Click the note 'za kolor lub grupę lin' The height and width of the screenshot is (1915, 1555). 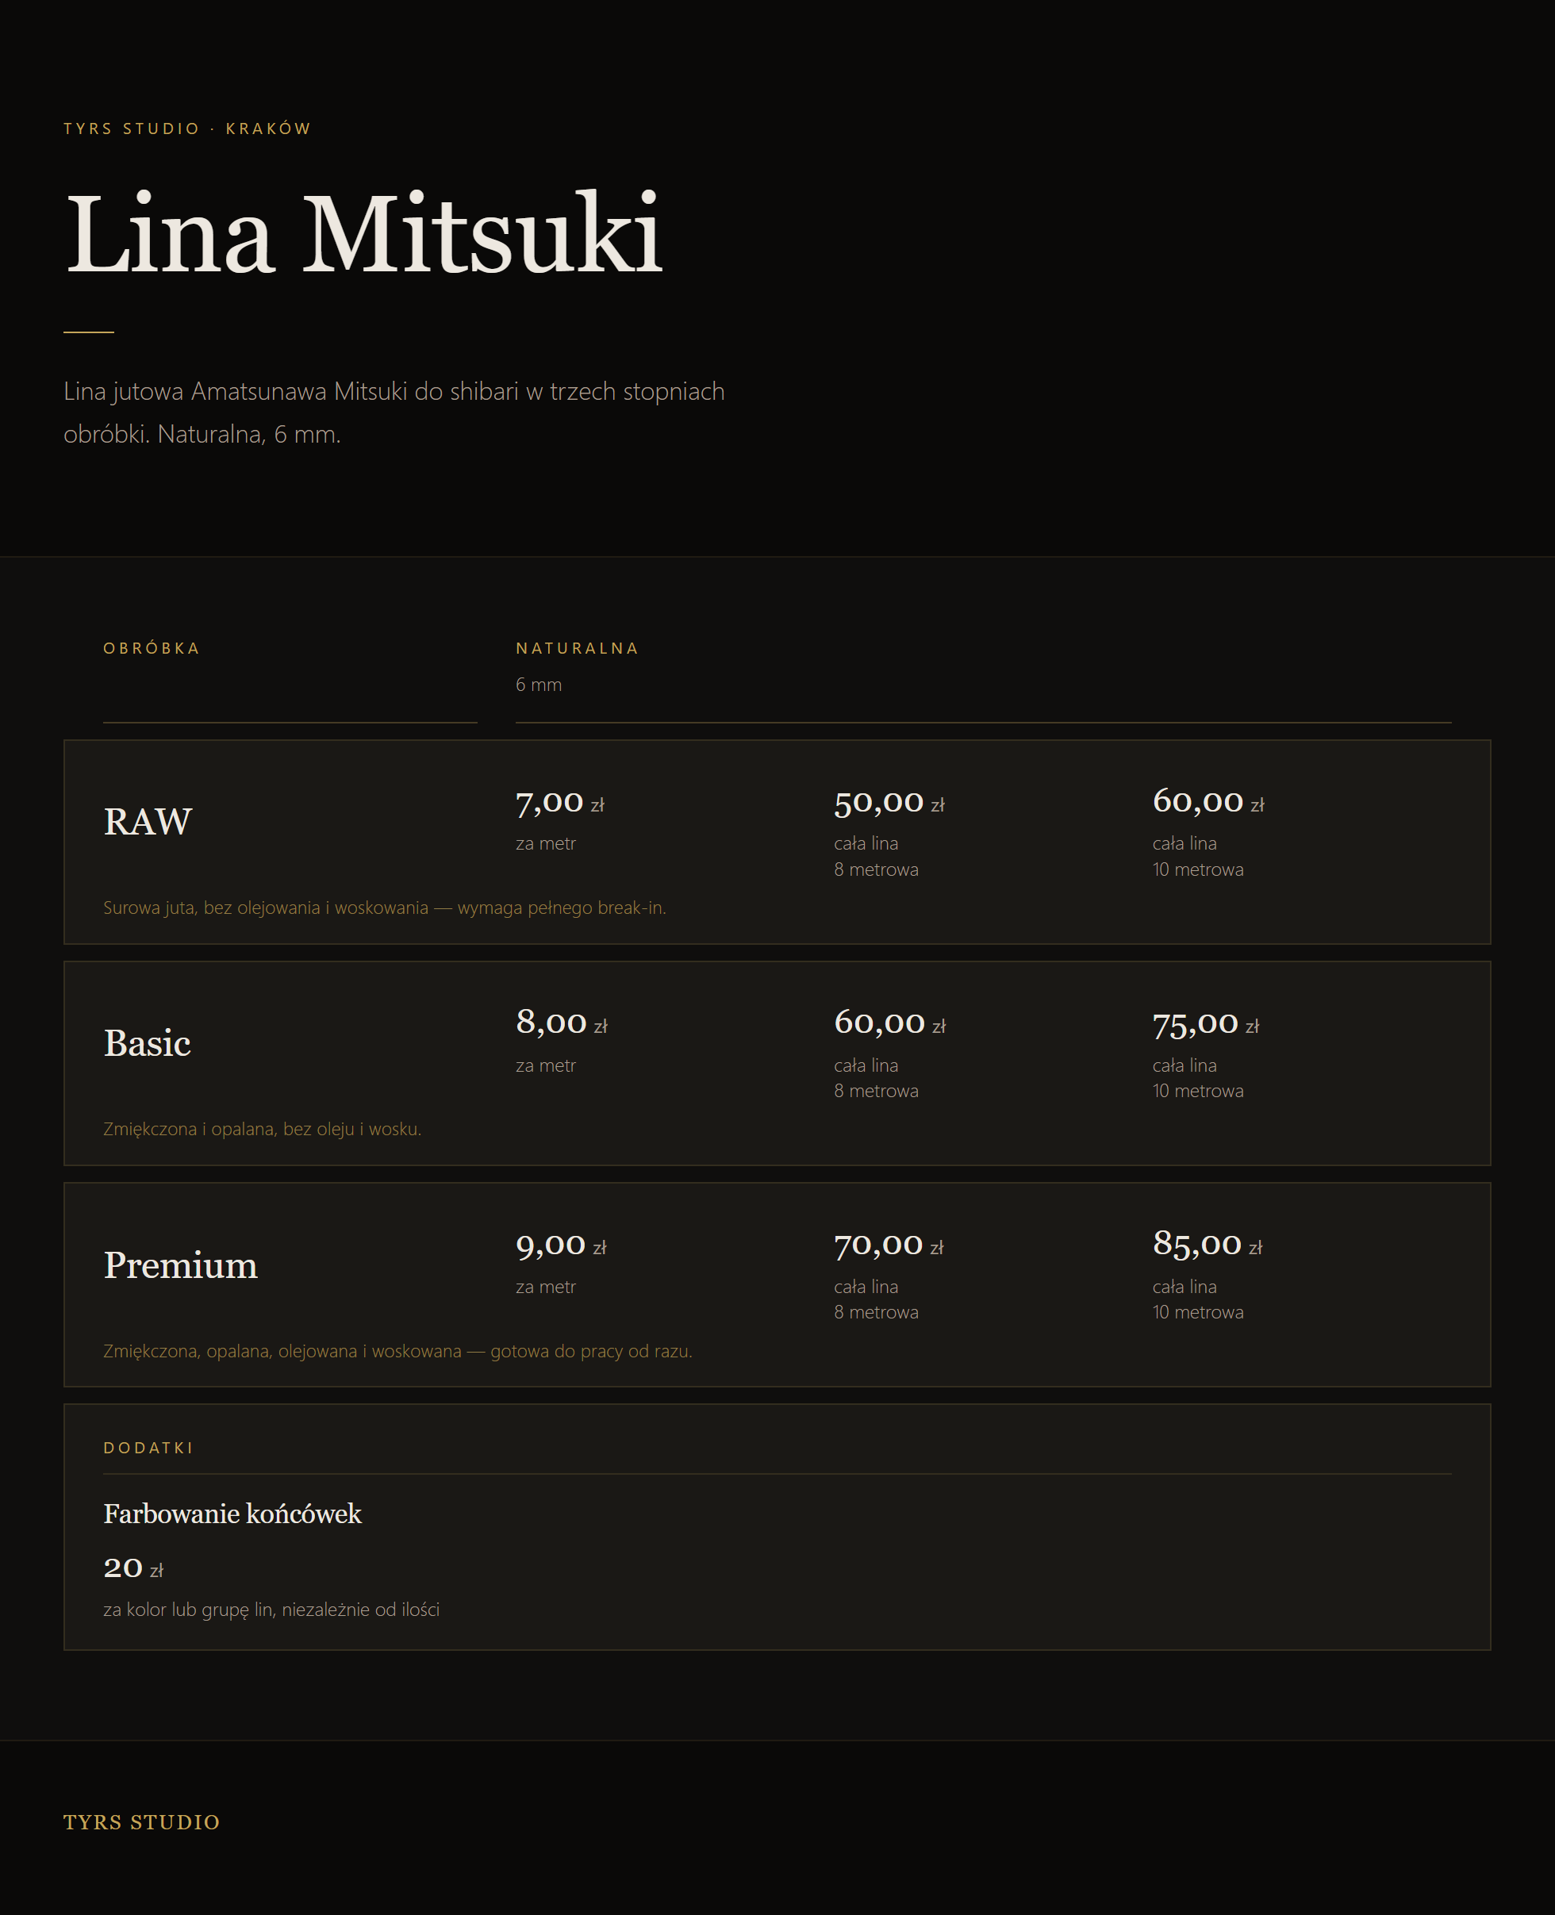[x=271, y=1610]
